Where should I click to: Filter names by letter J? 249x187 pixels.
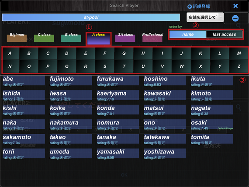[181, 53]
